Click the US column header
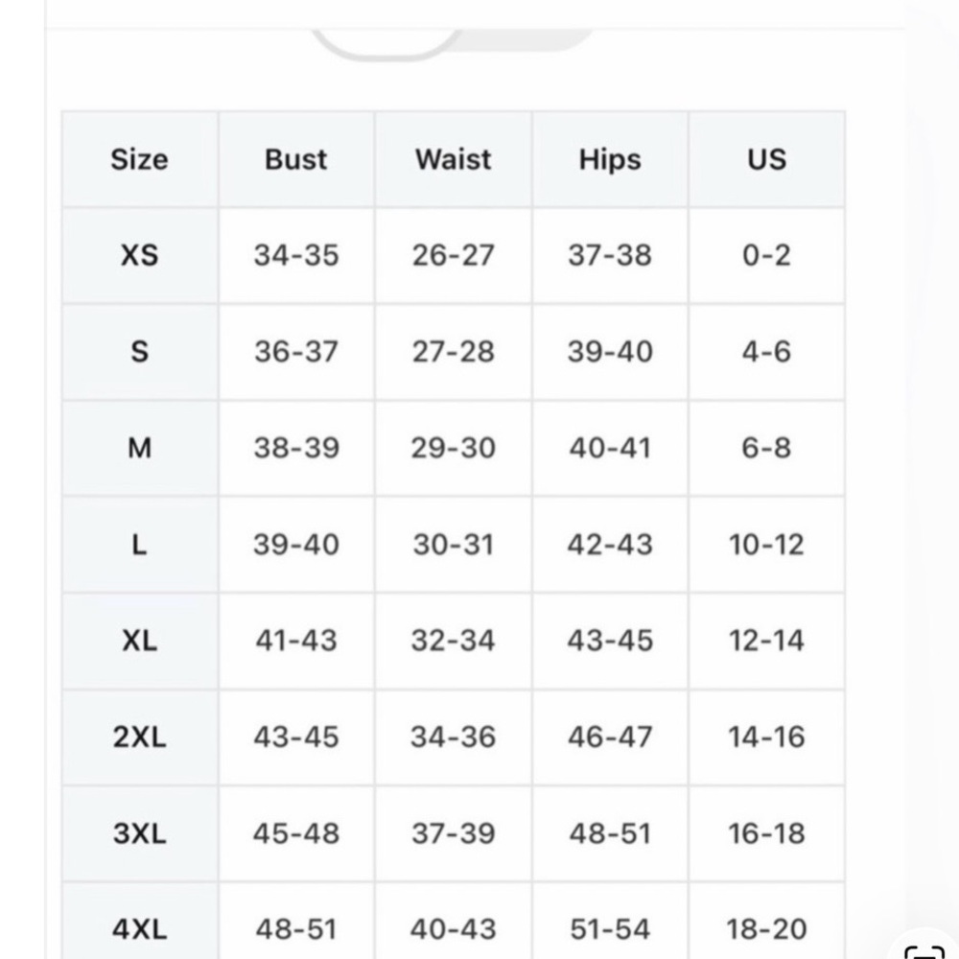 pos(766,159)
